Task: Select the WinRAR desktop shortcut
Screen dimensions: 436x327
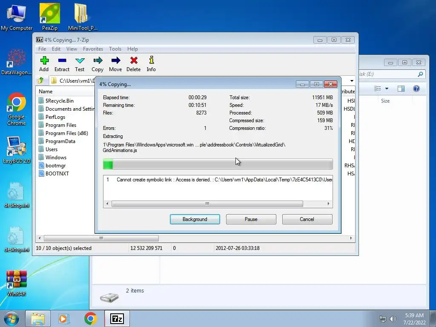Action: point(17,283)
